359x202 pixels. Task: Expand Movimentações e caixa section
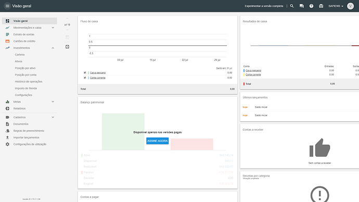pyautogui.click(x=53, y=28)
